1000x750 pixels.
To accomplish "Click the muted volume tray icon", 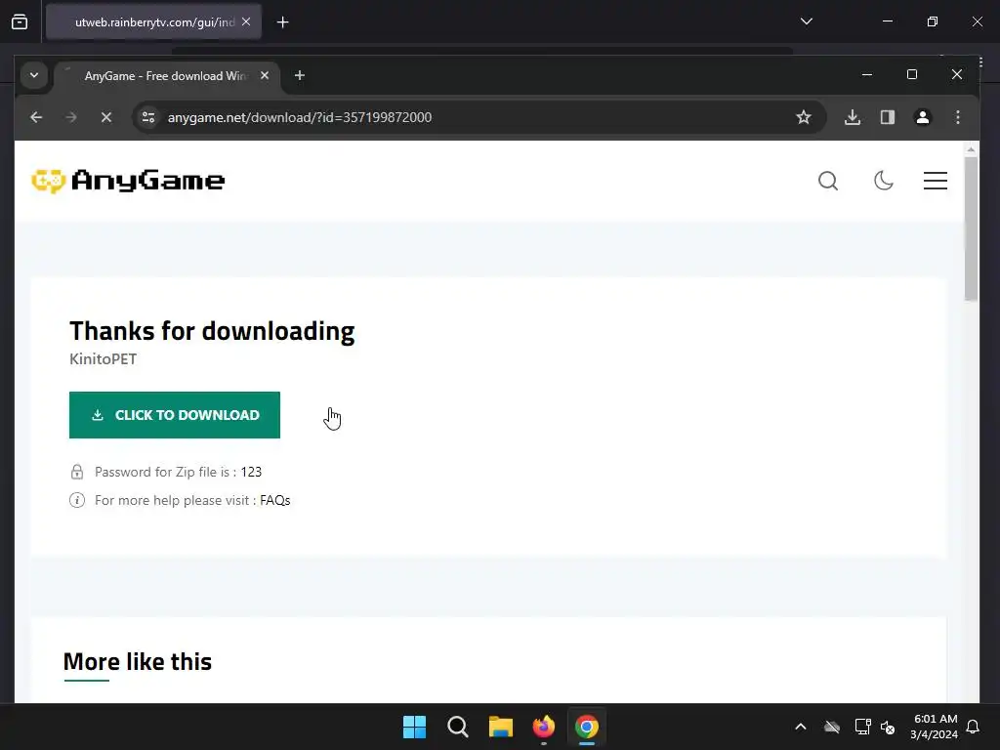I will pos(888,727).
